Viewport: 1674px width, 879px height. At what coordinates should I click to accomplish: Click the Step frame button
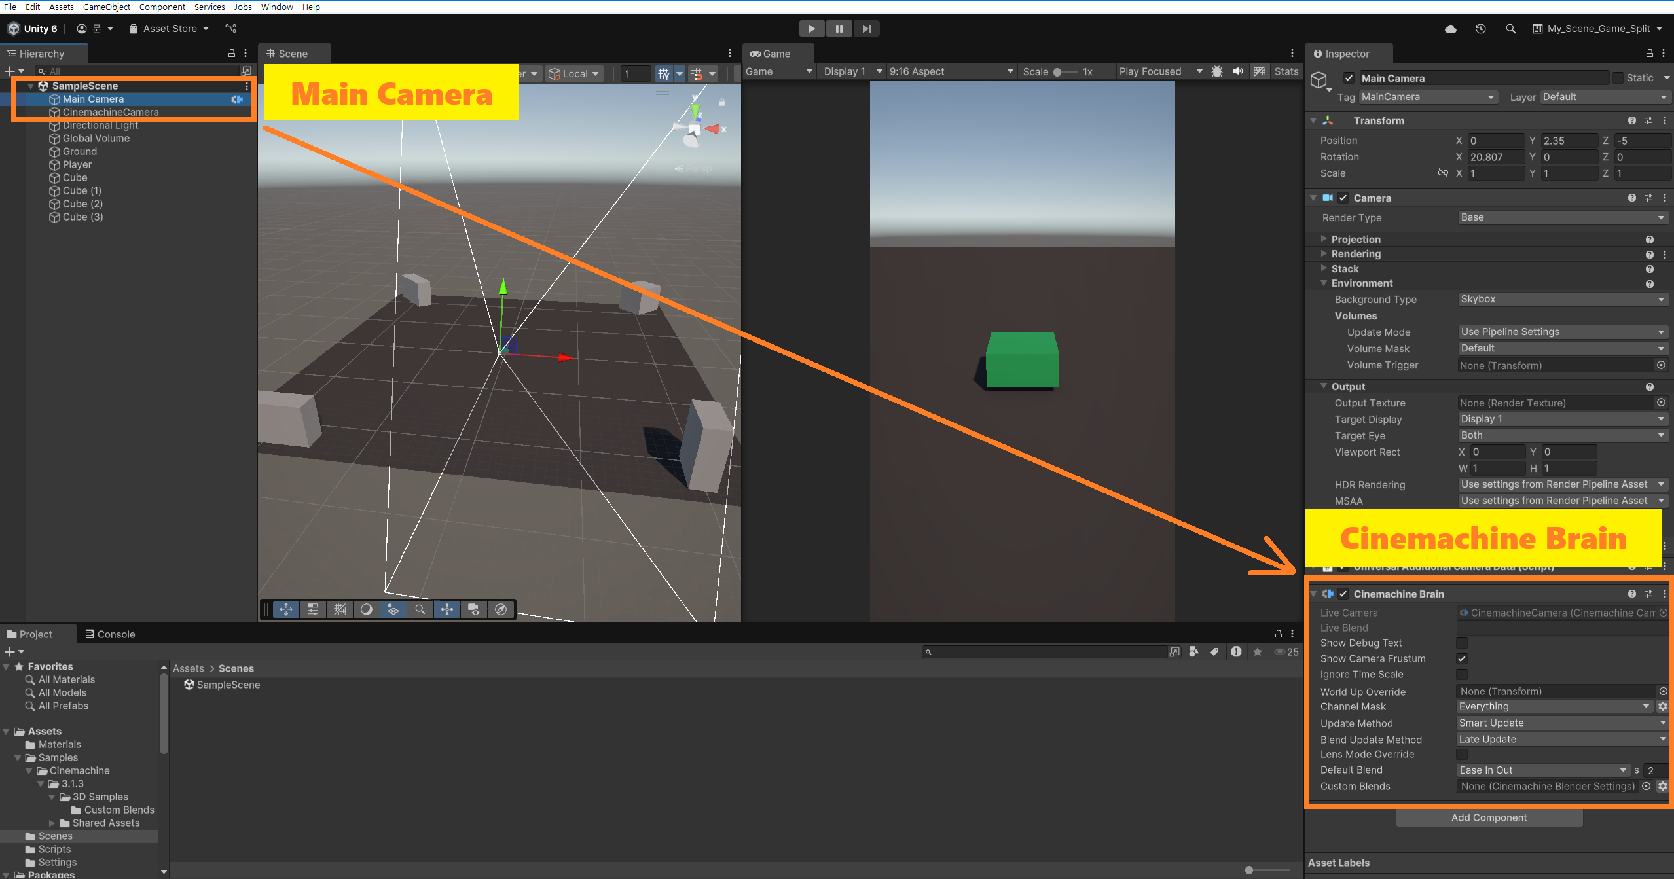(x=866, y=29)
